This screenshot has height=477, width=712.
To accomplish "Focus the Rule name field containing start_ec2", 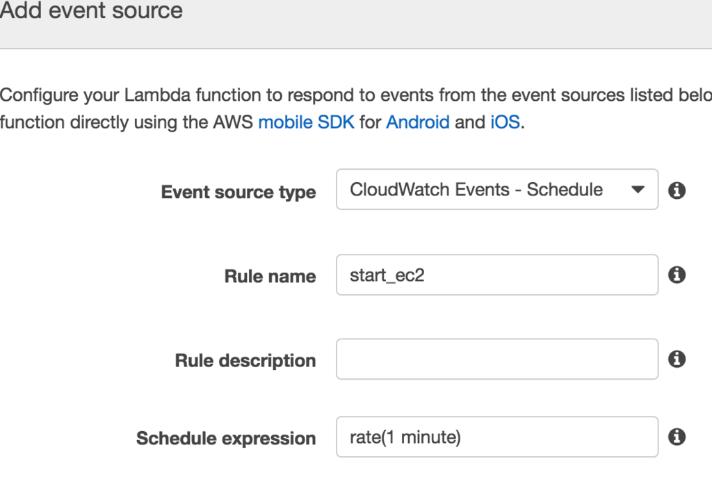I will pos(496,275).
